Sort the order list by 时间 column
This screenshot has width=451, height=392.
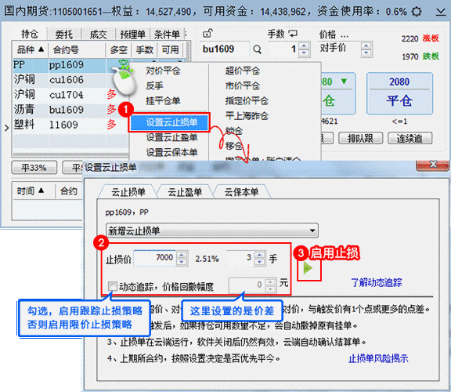(30, 191)
